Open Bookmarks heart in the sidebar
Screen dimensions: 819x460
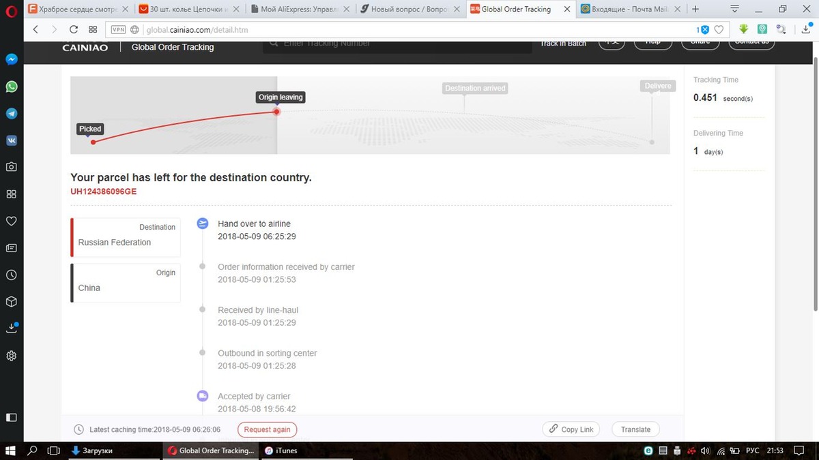point(12,221)
